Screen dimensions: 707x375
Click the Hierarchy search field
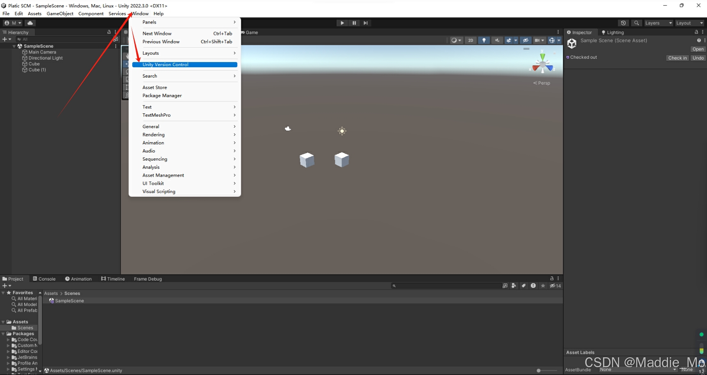[64, 39]
